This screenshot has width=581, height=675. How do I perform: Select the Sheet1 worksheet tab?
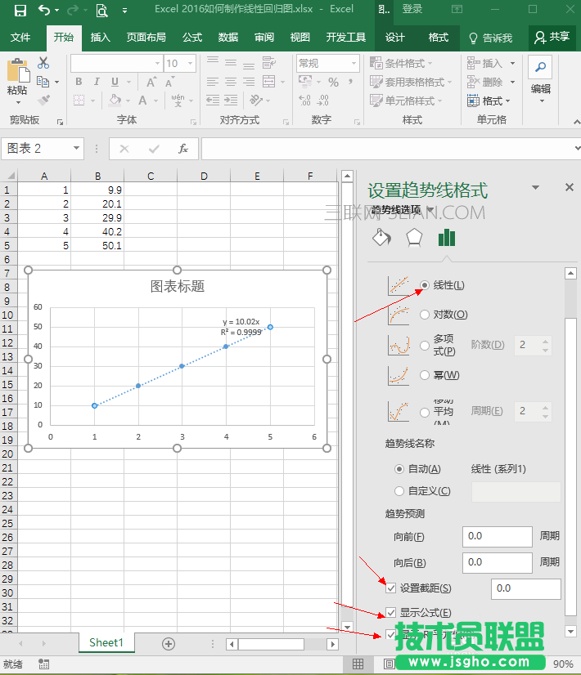[106, 643]
